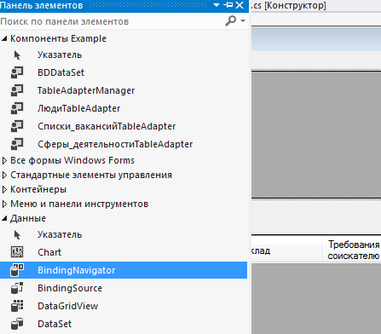
Task: Click the BDDataSet component icon
Action: pos(17,72)
